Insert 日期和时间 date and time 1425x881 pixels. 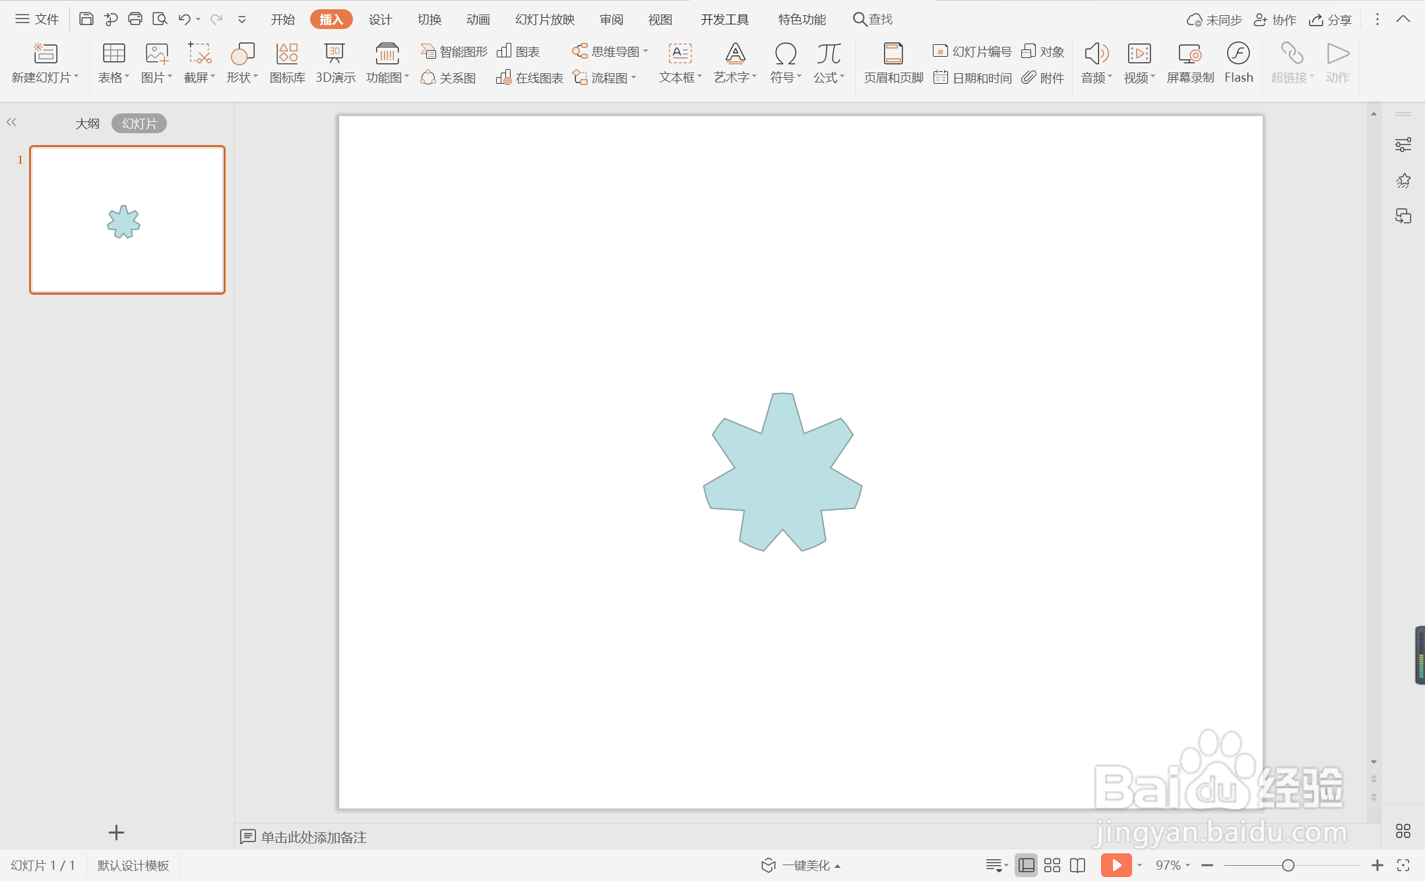972,78
